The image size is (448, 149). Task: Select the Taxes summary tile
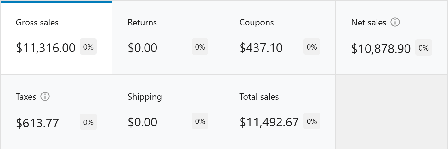click(x=56, y=112)
